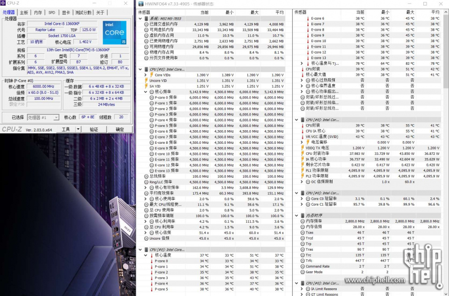Screen dimensions: 449x296
Task: Collapse the 核心温度 tree row
Action: 146,255
